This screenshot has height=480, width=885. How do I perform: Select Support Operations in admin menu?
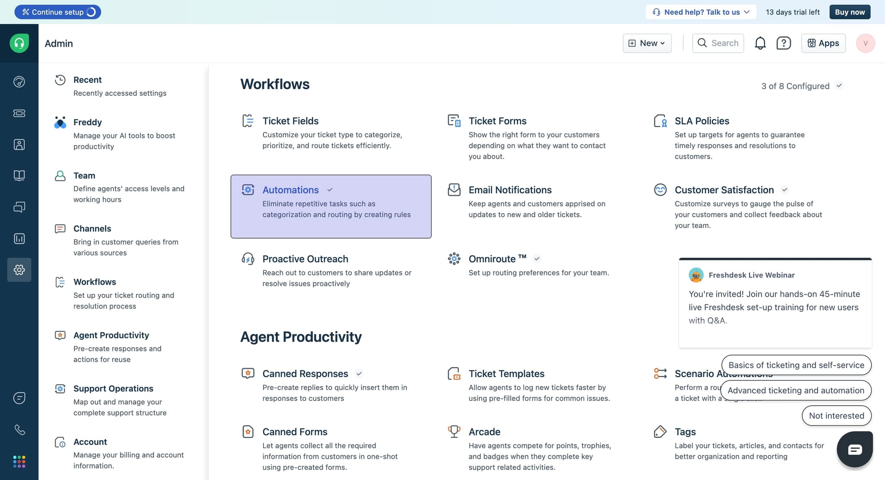113,388
